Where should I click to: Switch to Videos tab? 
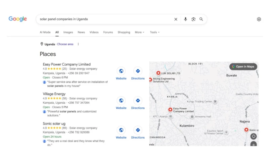tap(94, 32)
